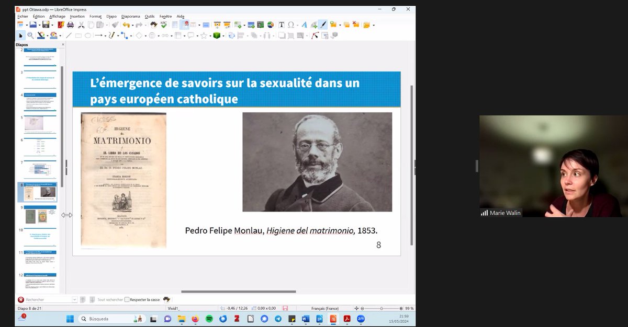Open dropdown arrow next to Save icon
Image resolution: width=628 pixels, height=327 pixels.
click(52, 25)
